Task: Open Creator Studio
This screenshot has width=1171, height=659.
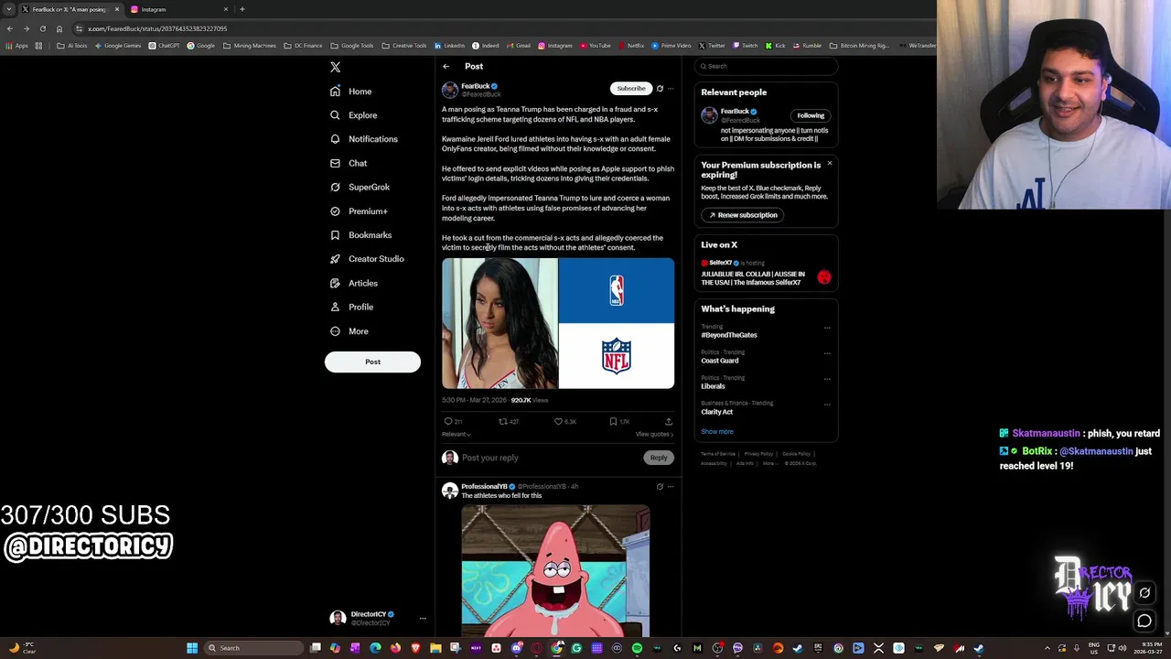Action: click(367, 259)
